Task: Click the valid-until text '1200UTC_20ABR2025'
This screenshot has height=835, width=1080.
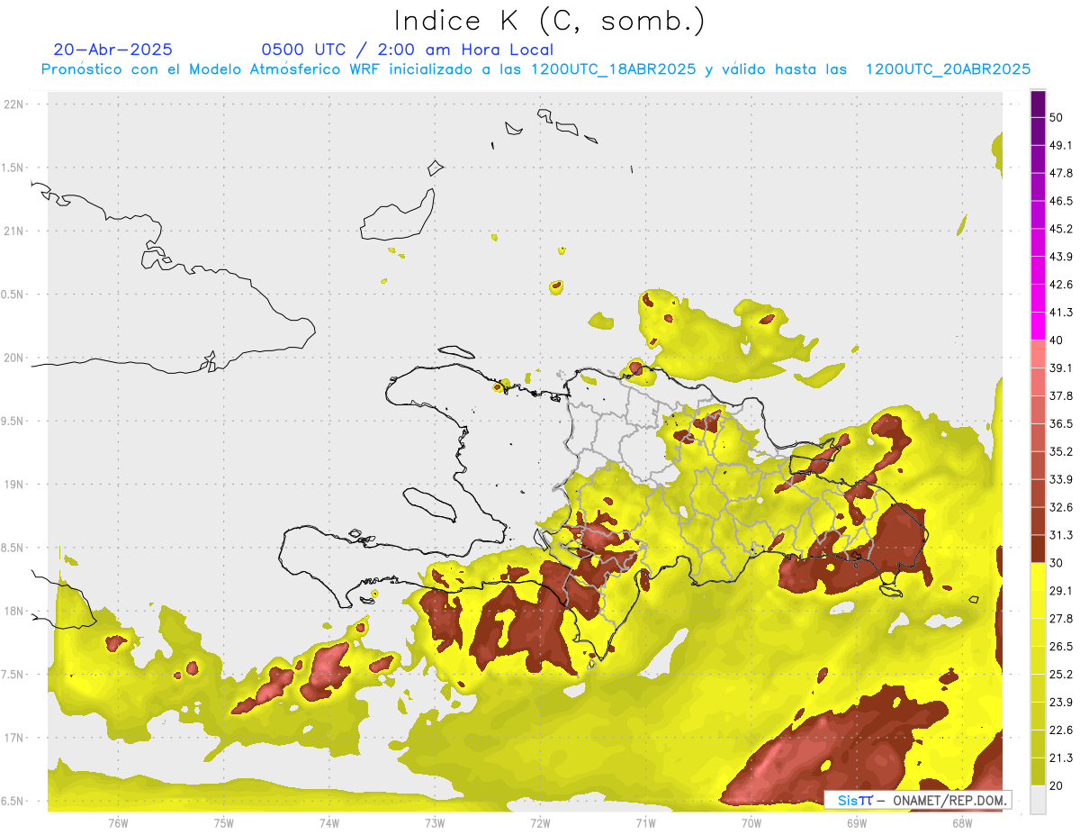Action: click(948, 69)
